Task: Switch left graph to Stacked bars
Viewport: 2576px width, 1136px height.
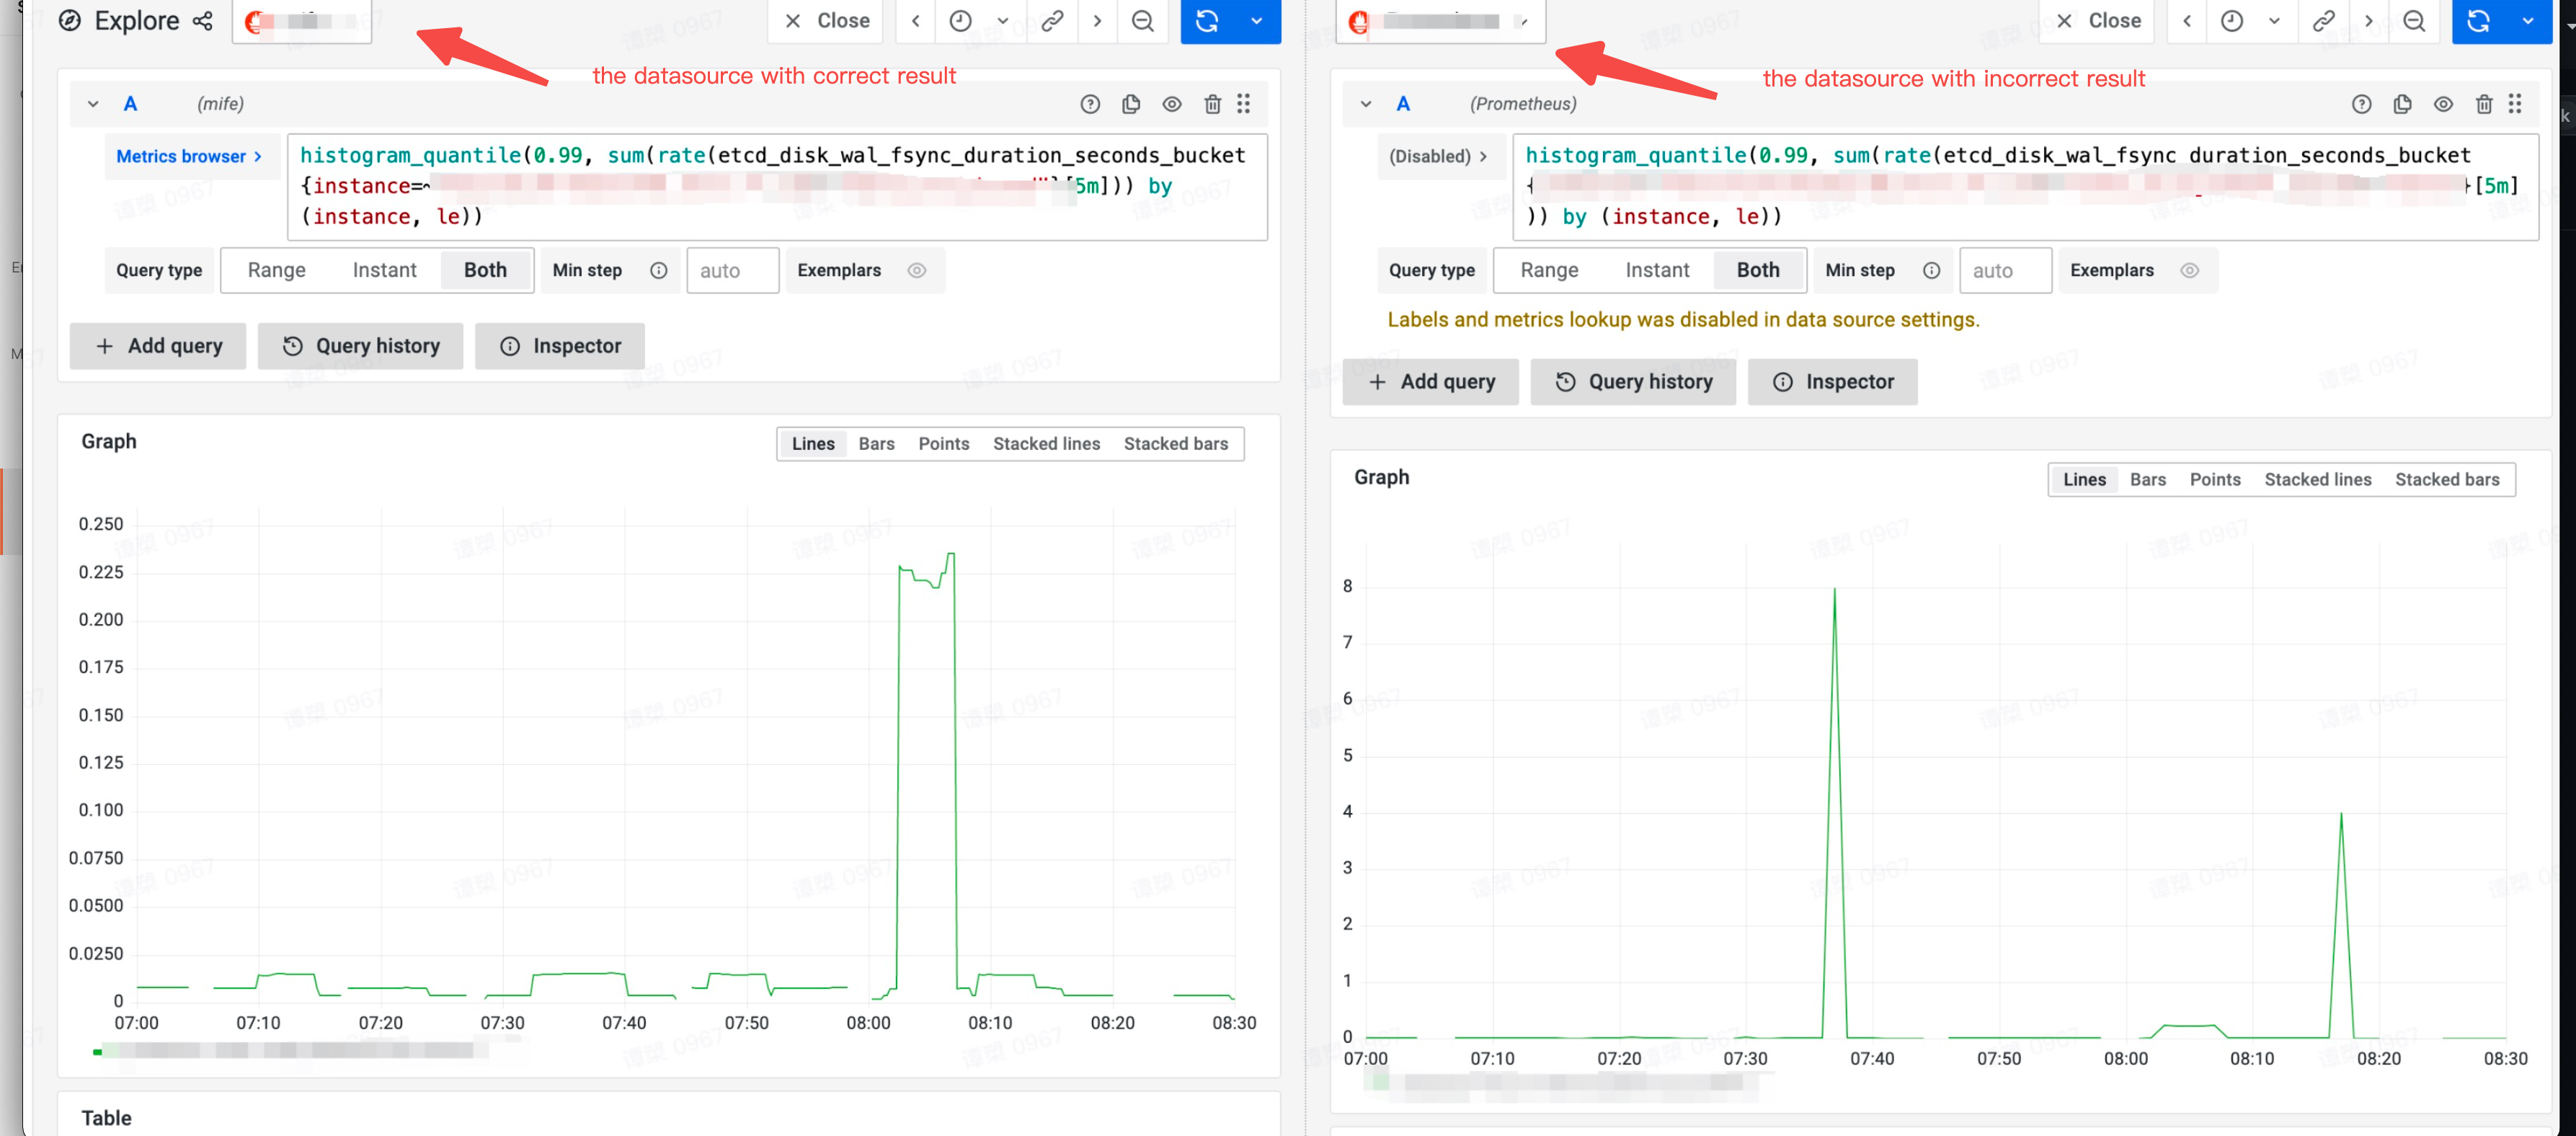Action: pyautogui.click(x=1175, y=444)
